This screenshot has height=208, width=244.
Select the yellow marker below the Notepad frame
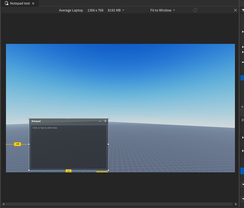point(69,171)
